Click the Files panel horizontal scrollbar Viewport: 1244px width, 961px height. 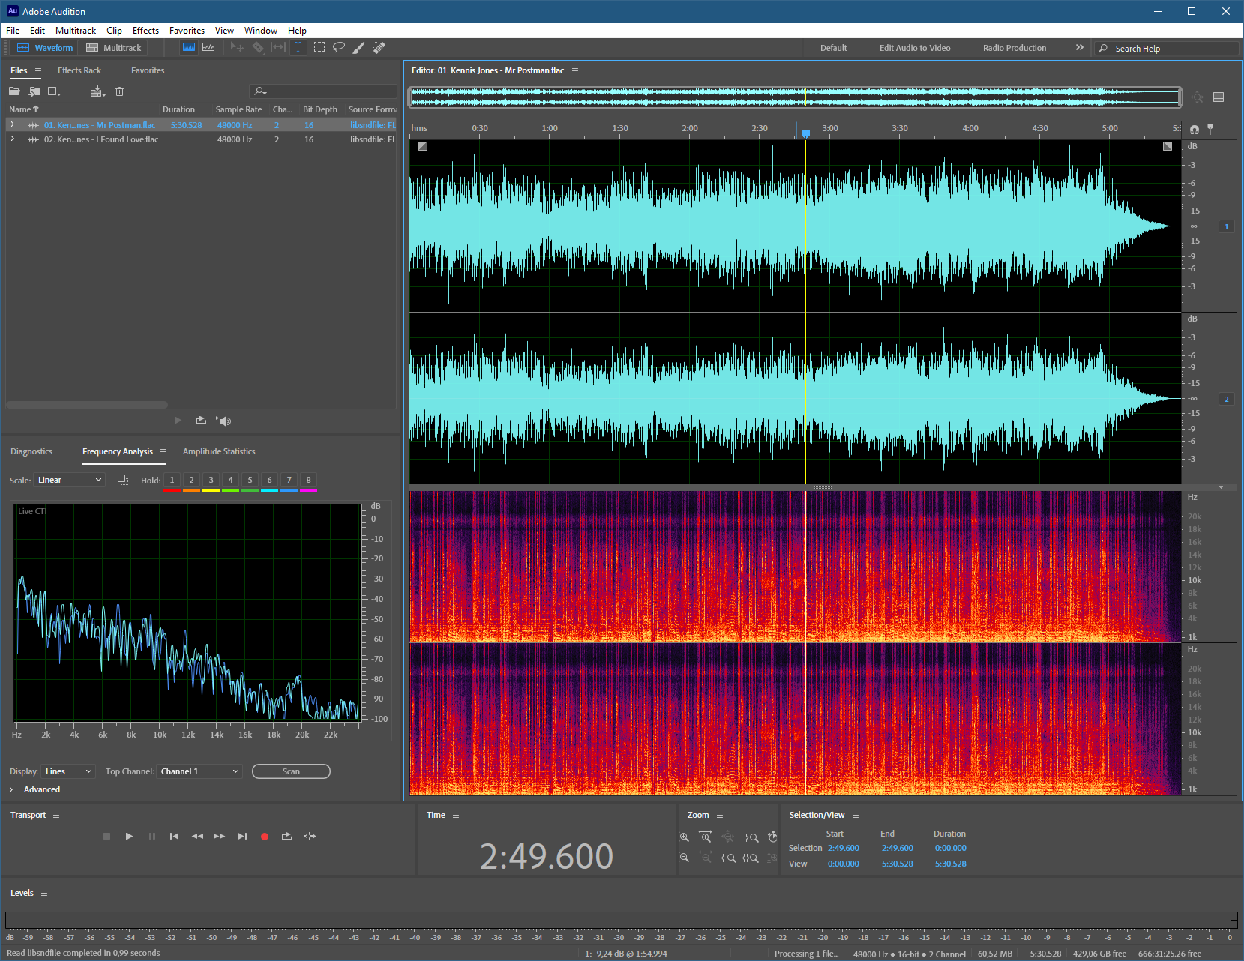[87, 405]
